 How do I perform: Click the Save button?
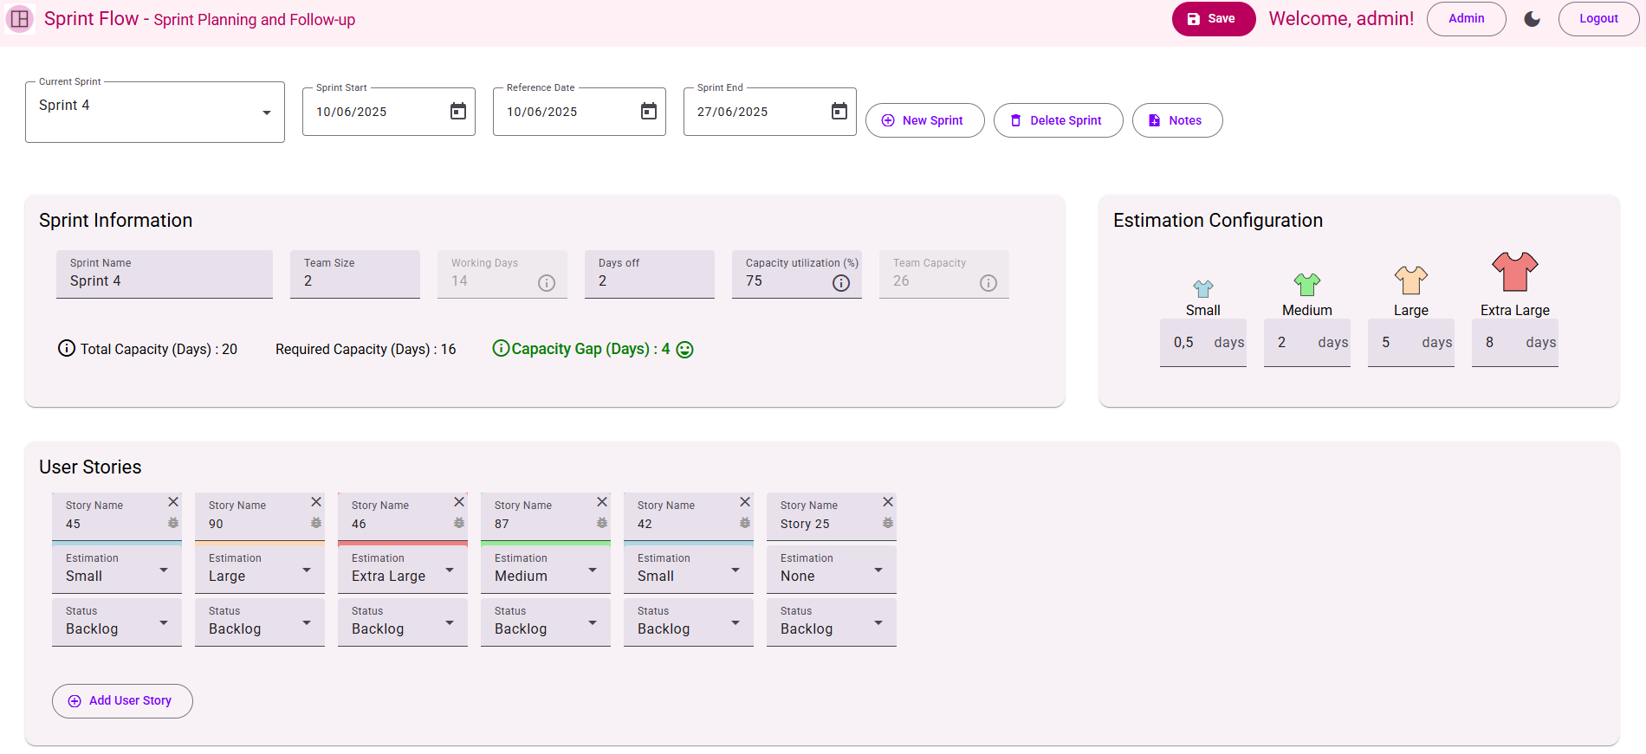click(x=1213, y=19)
